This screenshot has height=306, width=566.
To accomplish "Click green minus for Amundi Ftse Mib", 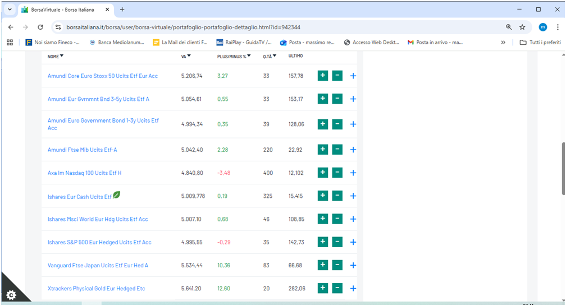I will tap(337, 150).
